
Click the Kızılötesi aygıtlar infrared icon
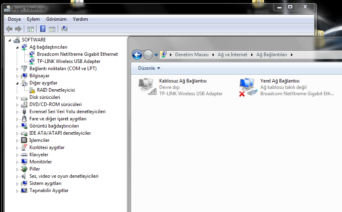click(x=24, y=147)
